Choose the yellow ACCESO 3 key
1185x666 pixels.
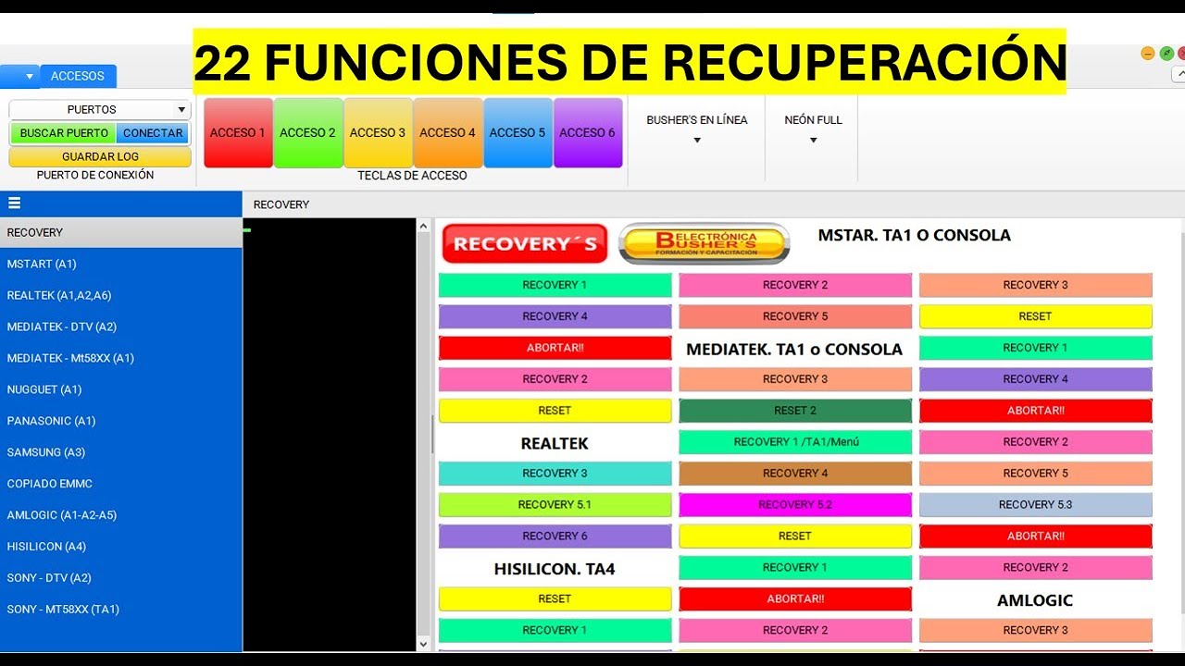tap(378, 133)
